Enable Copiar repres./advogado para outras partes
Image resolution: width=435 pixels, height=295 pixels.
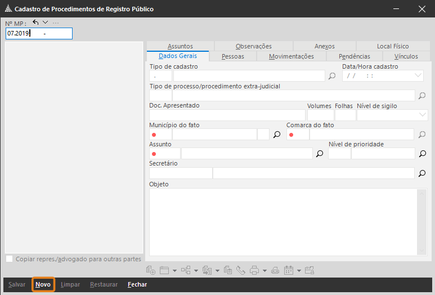pyautogui.click(x=10, y=259)
